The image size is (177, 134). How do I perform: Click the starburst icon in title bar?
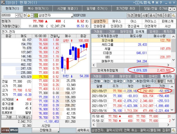pyautogui.click(x=157, y=3)
